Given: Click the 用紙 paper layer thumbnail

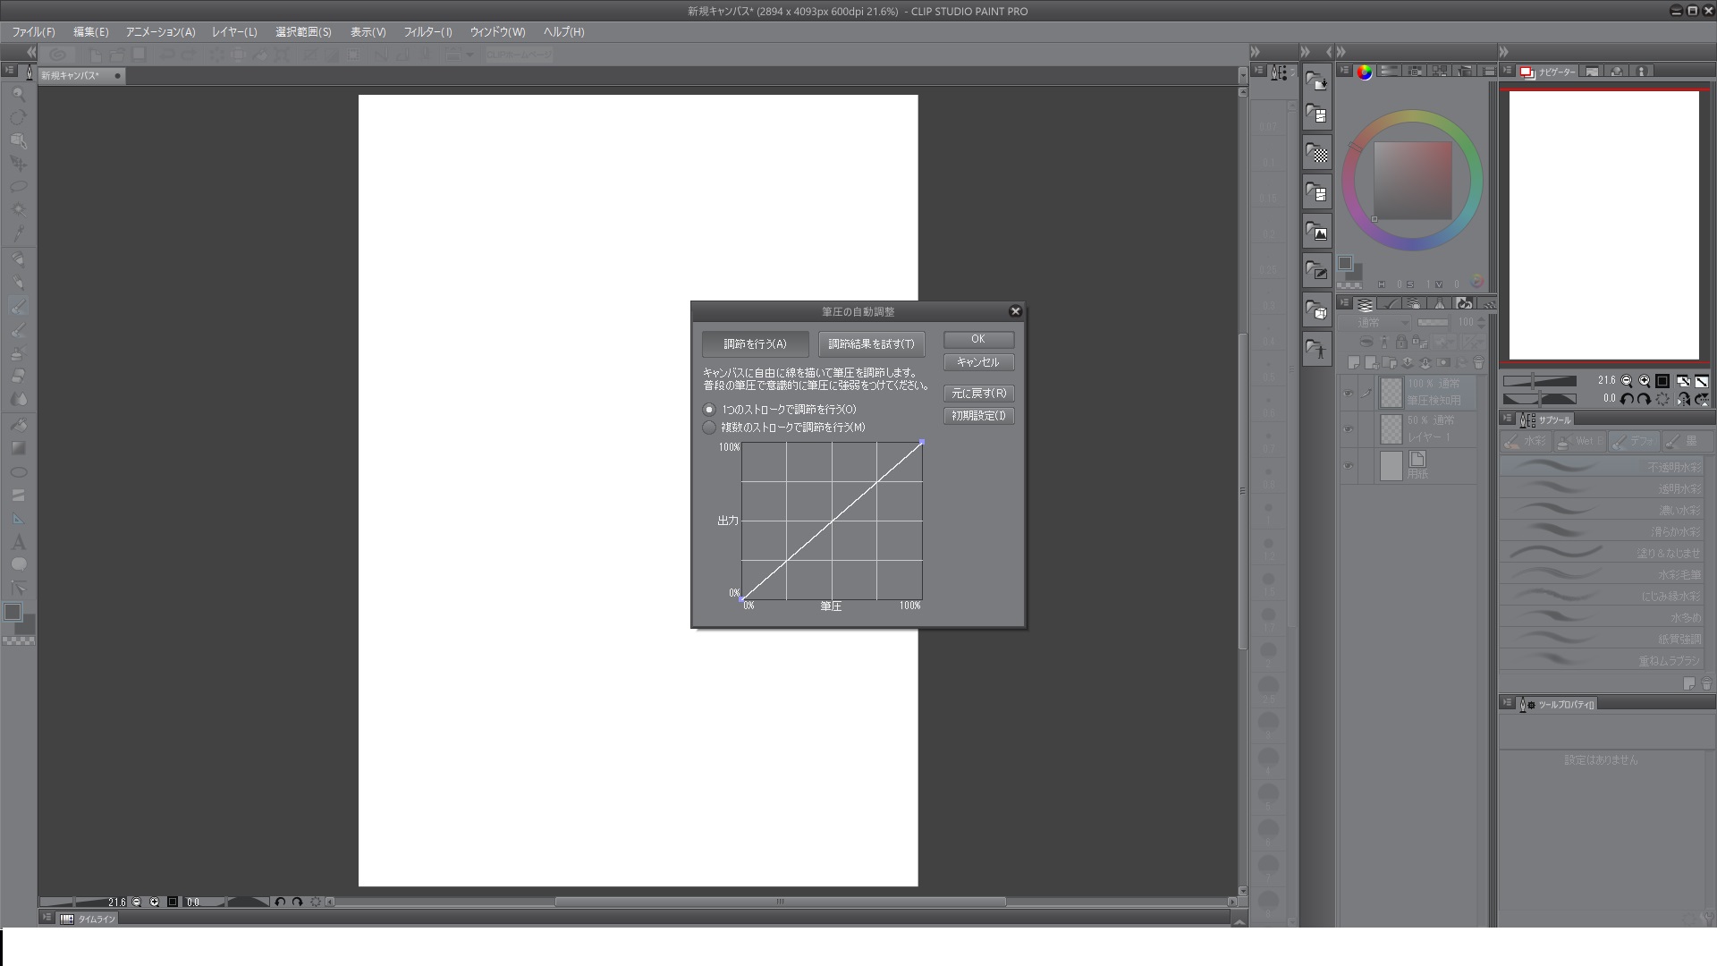Looking at the screenshot, I should (x=1391, y=466).
